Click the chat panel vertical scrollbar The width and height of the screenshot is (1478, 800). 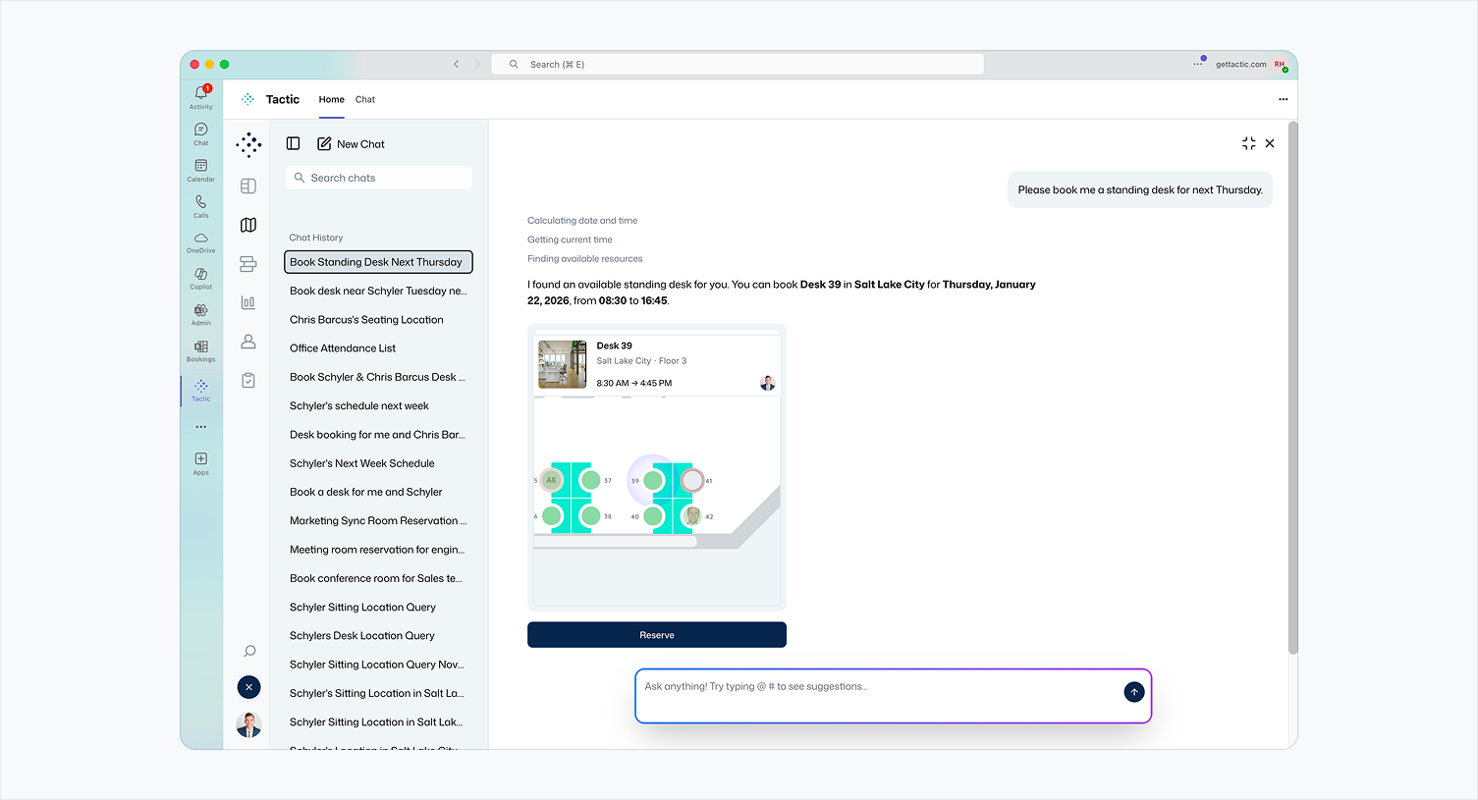click(1293, 388)
